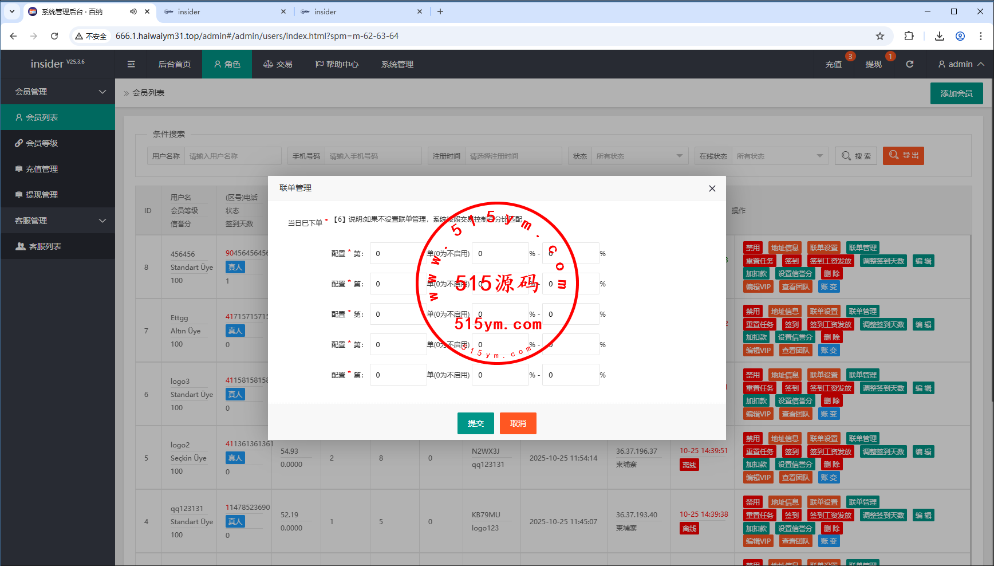Switch to the second insider browser tab
The height and width of the screenshot is (566, 994).
tap(361, 11)
